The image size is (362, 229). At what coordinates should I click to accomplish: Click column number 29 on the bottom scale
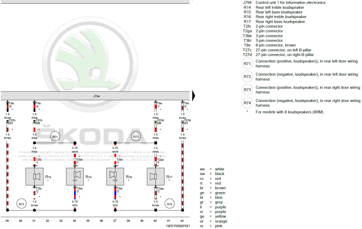pyautogui.click(x=7, y=220)
